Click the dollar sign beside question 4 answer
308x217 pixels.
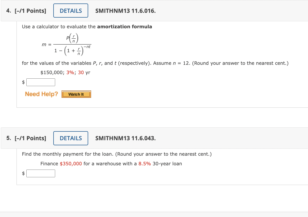[23, 82]
